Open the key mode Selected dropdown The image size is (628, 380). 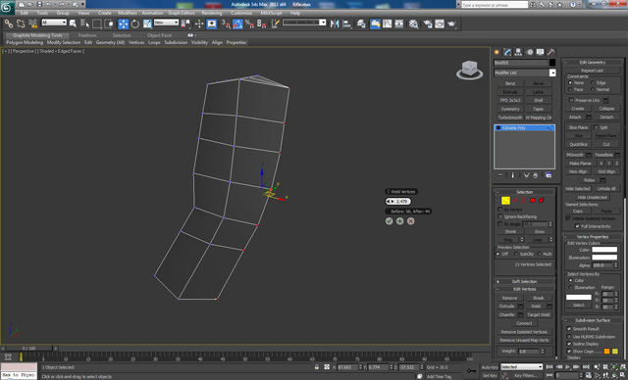(x=521, y=367)
